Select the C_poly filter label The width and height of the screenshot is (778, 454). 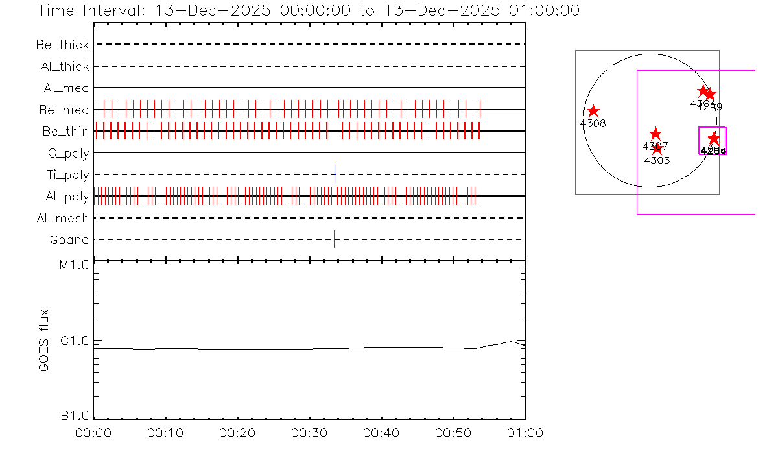coord(68,153)
